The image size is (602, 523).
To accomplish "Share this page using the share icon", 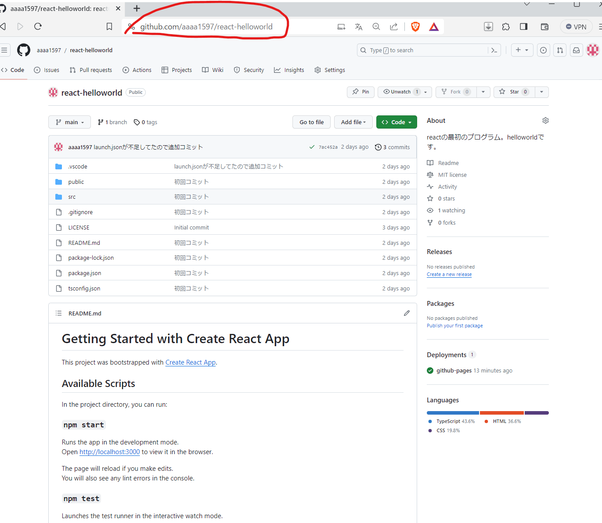I will [x=394, y=27].
